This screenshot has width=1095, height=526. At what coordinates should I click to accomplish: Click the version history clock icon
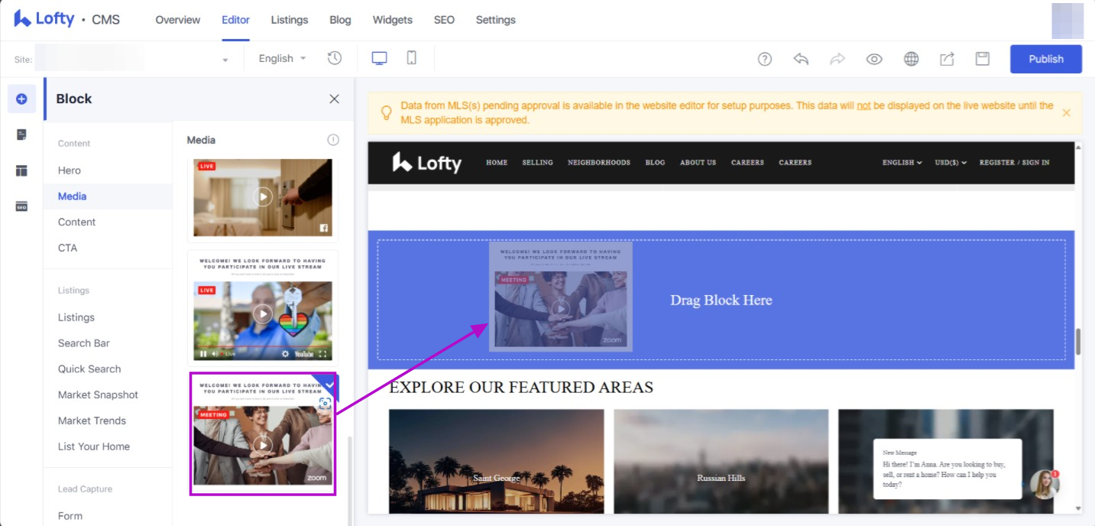(334, 59)
